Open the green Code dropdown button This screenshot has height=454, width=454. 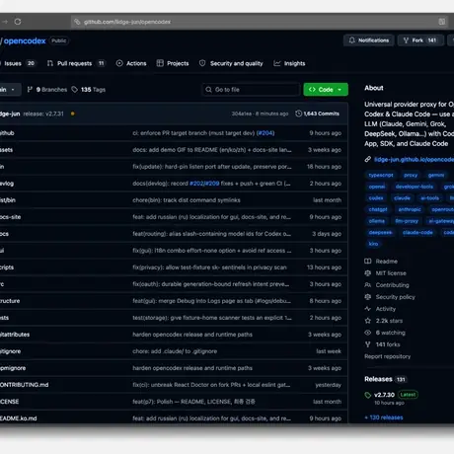[326, 90]
